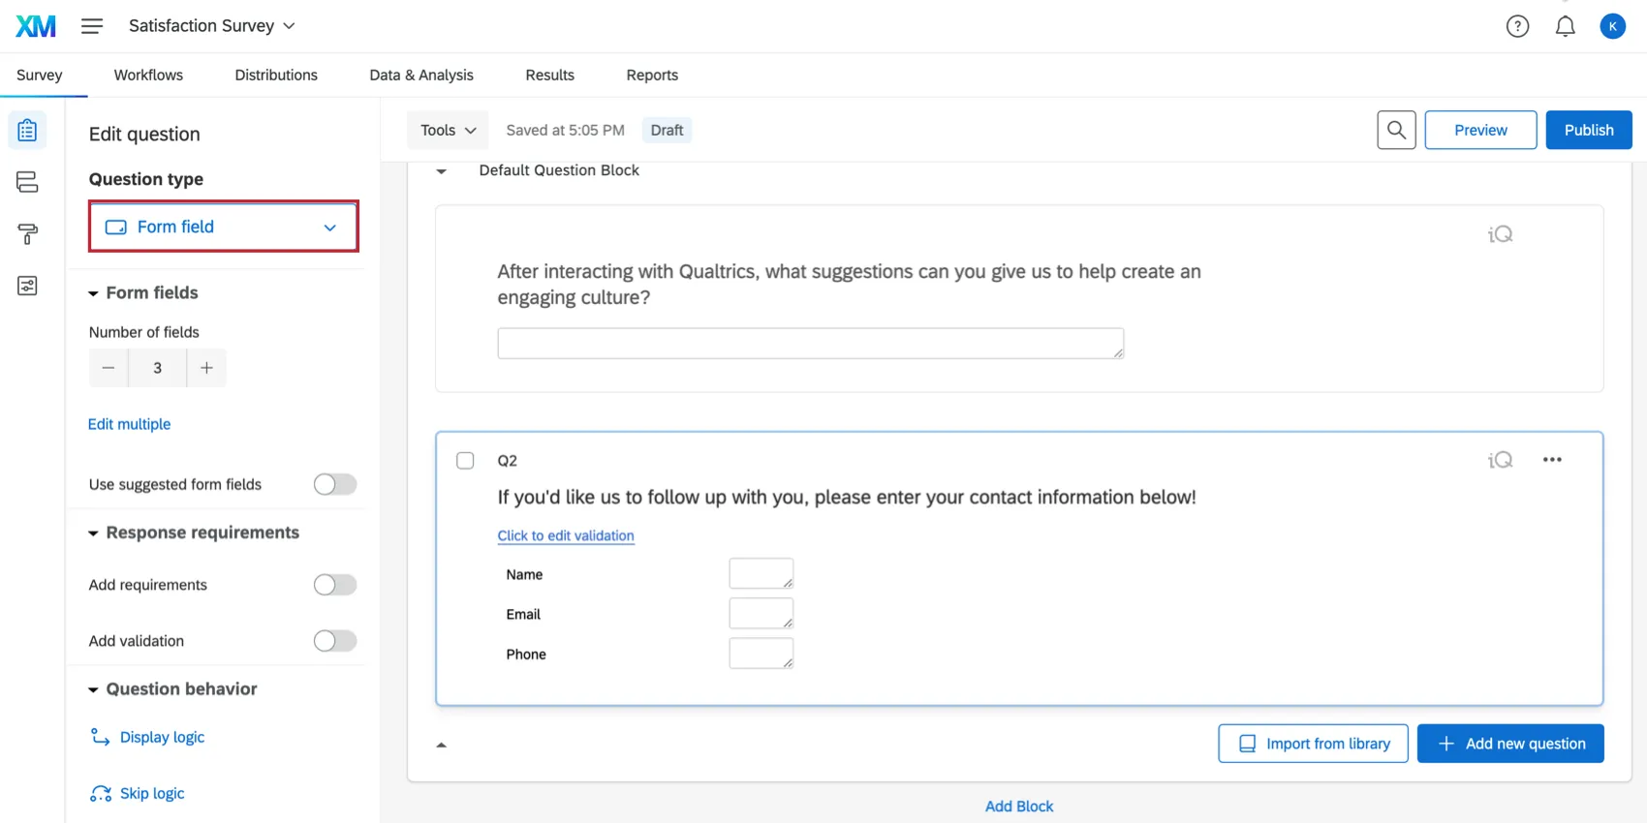Open the survey builder clipboard icon
The height and width of the screenshot is (823, 1647).
pos(27,130)
